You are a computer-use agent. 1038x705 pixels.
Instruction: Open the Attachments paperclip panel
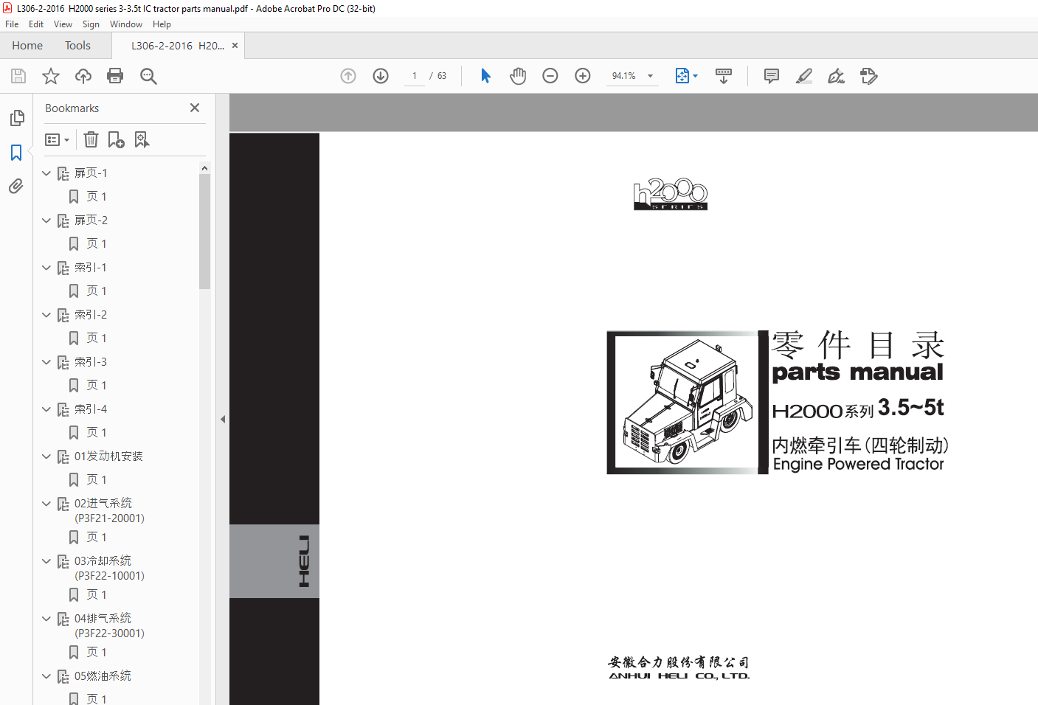pos(16,186)
